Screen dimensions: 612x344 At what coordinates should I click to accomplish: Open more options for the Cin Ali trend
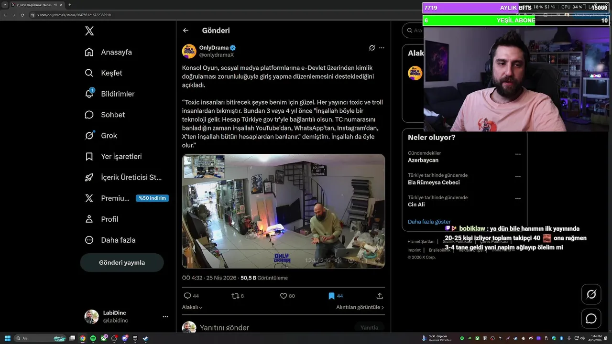pyautogui.click(x=518, y=199)
